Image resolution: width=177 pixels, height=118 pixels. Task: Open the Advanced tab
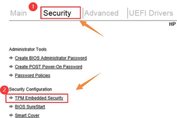101,13
